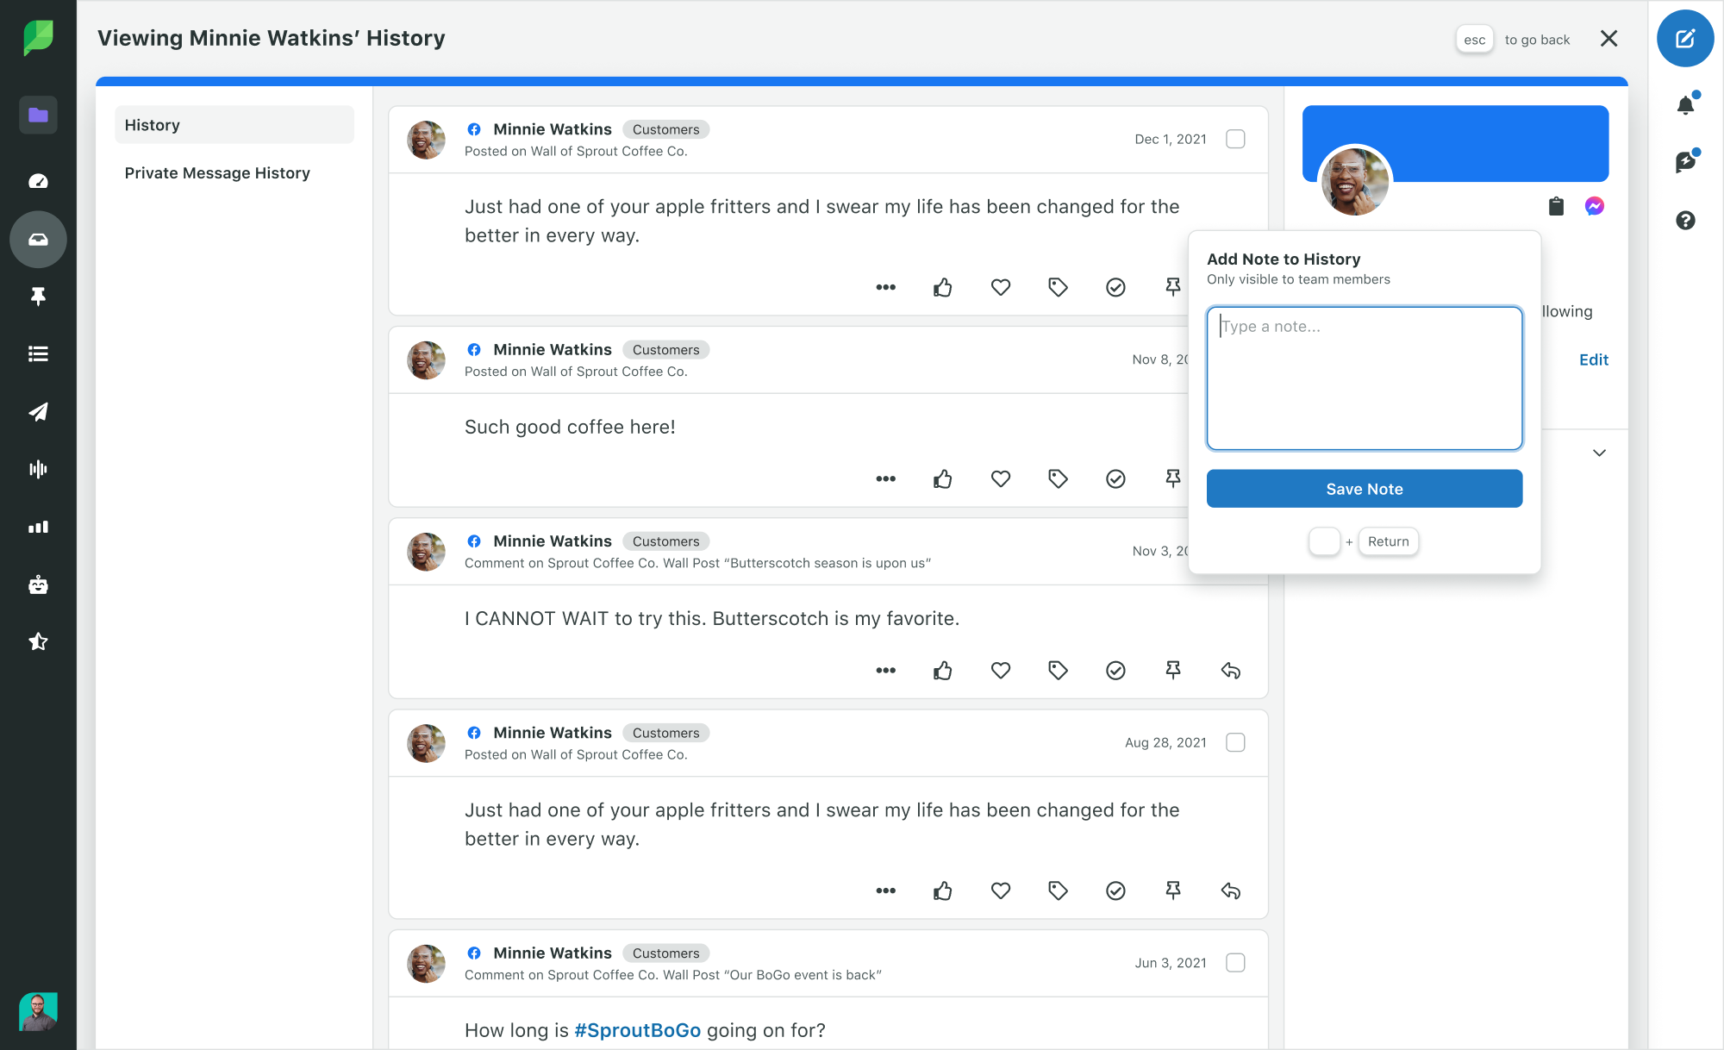Click the Add Note text input field

pyautogui.click(x=1365, y=377)
